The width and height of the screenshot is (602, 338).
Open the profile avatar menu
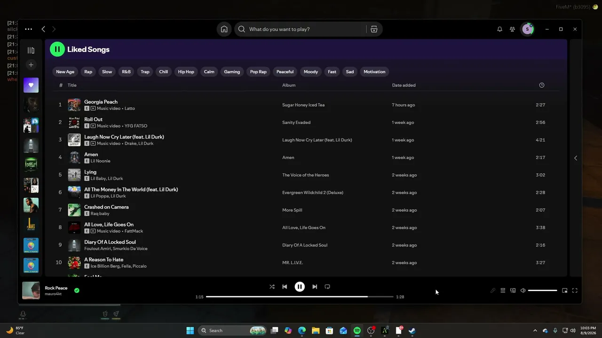point(527,29)
